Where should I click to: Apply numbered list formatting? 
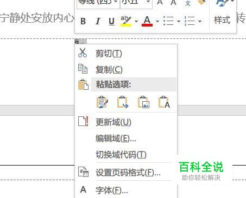pyautogui.click(x=190, y=21)
